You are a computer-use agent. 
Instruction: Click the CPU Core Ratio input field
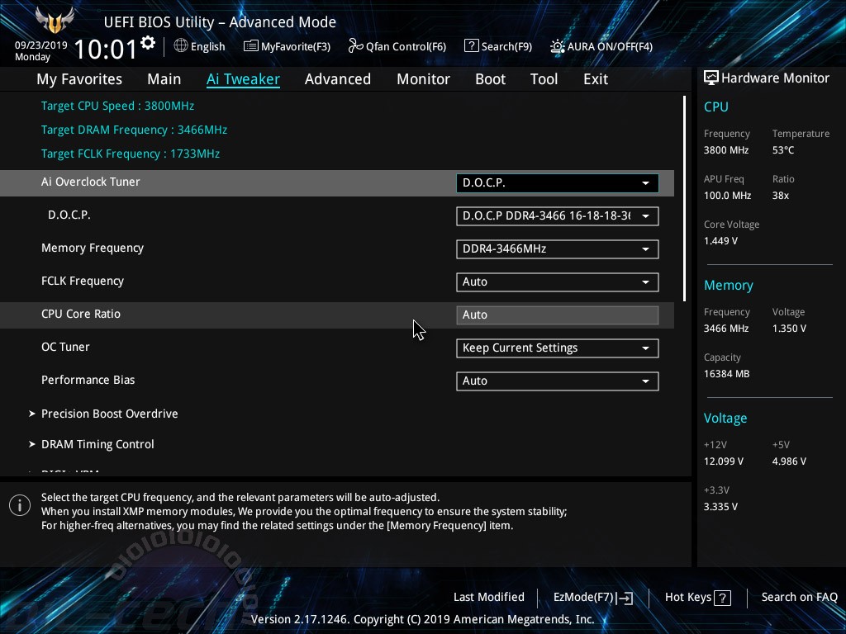558,315
